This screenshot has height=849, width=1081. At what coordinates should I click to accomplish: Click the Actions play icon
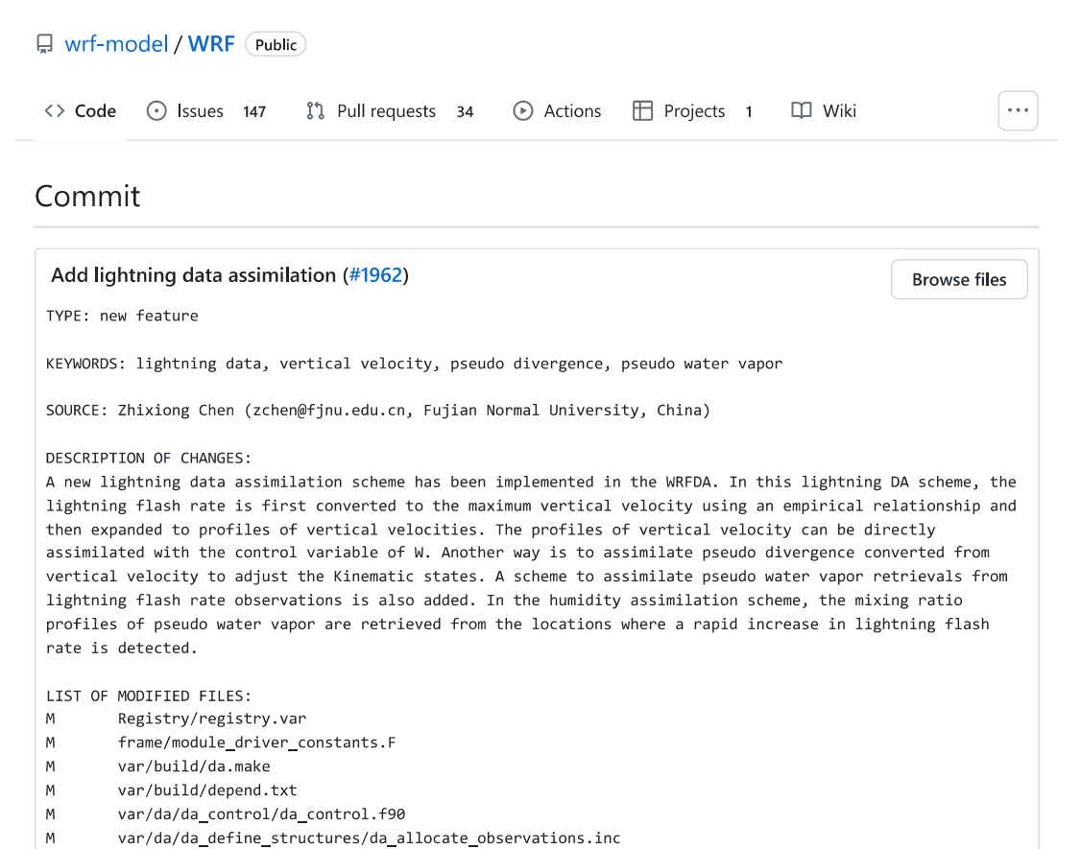tap(523, 111)
